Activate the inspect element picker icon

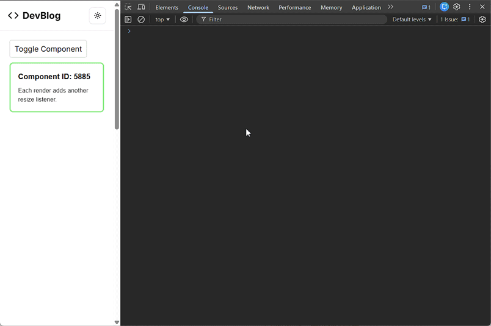click(128, 7)
